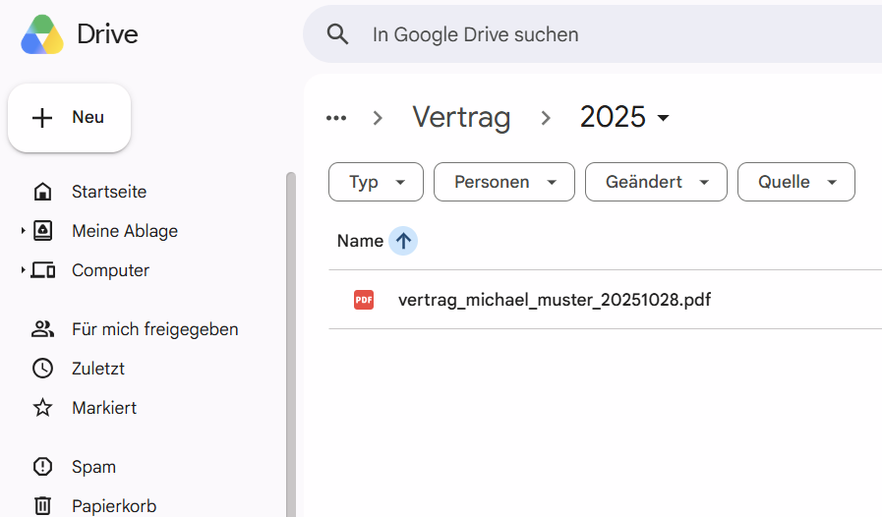
Task: Open the Zuletzt recent files view
Action: (98, 369)
